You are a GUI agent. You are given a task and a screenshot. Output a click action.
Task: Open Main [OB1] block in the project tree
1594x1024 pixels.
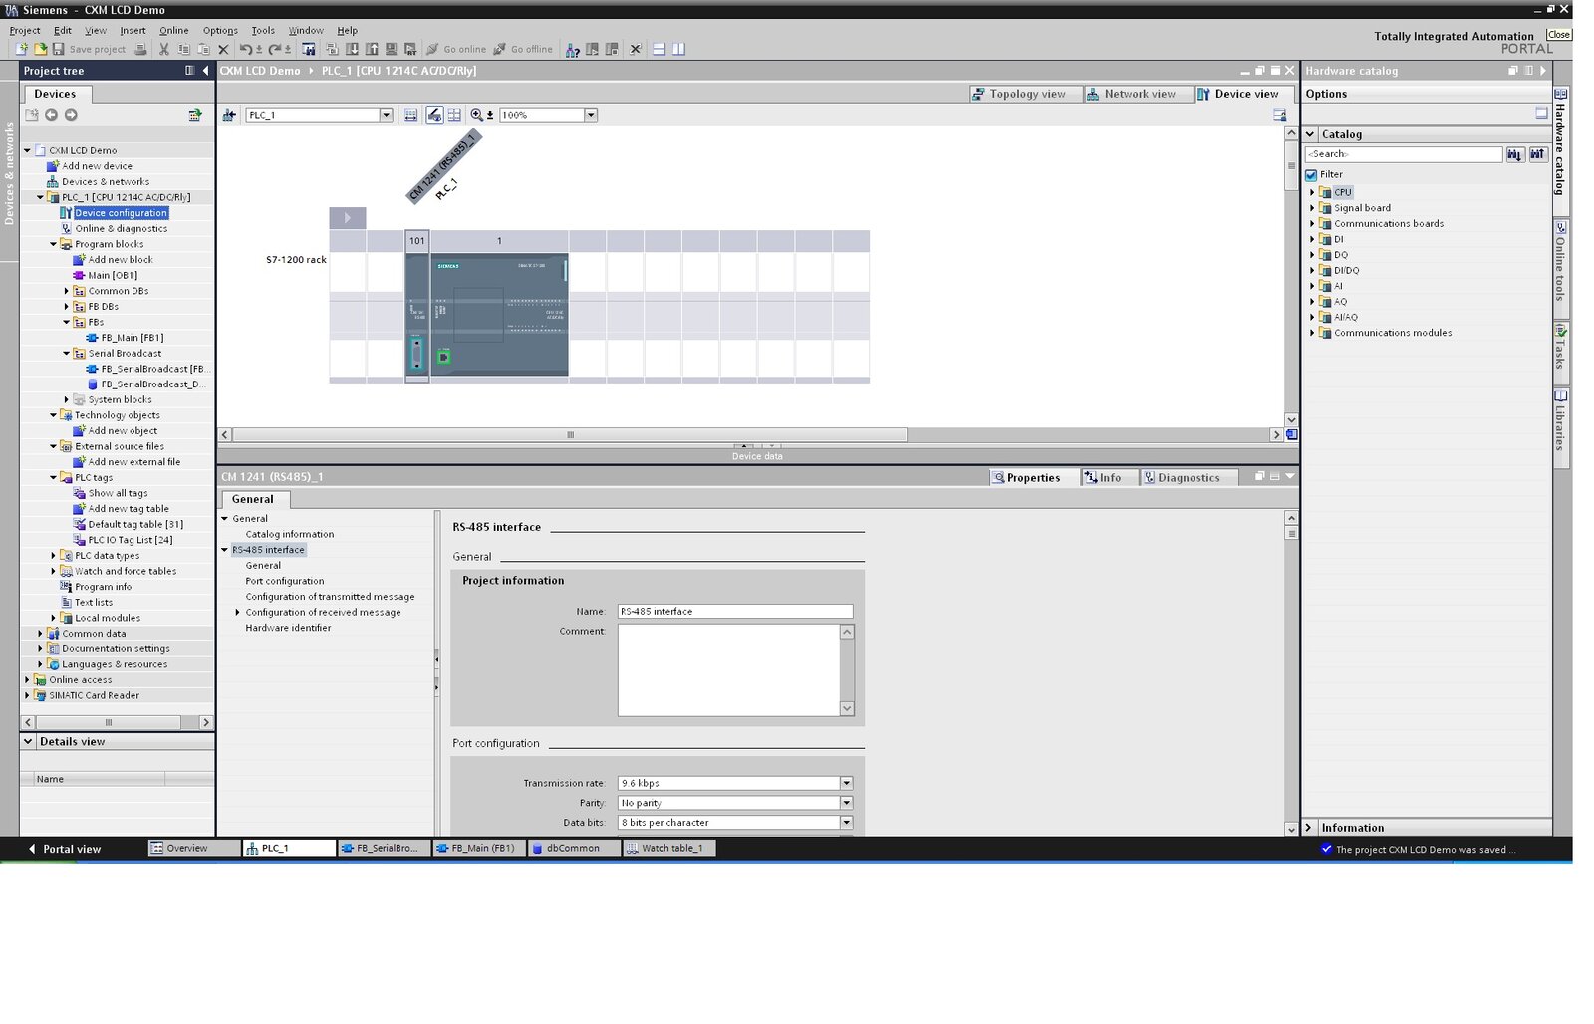[x=112, y=276]
